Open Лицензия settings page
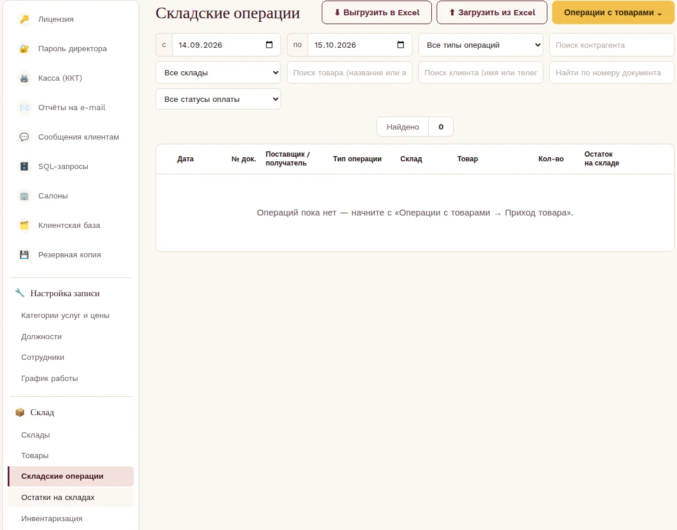This screenshot has width=677, height=530. [70, 19]
